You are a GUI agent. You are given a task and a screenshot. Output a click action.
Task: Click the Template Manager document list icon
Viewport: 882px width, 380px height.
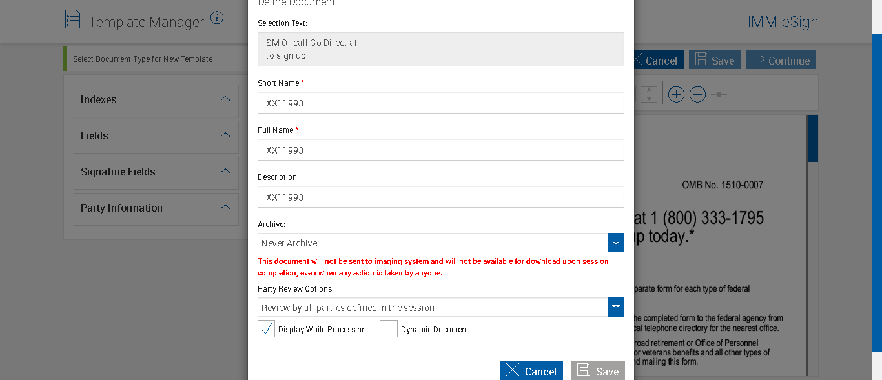coord(73,19)
